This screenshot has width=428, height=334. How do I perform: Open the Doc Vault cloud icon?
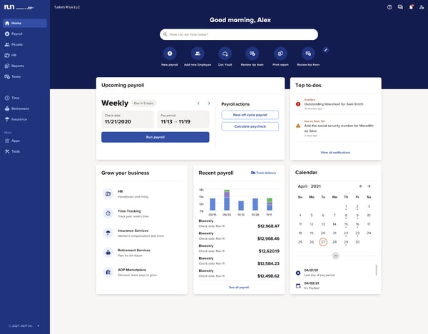click(225, 53)
